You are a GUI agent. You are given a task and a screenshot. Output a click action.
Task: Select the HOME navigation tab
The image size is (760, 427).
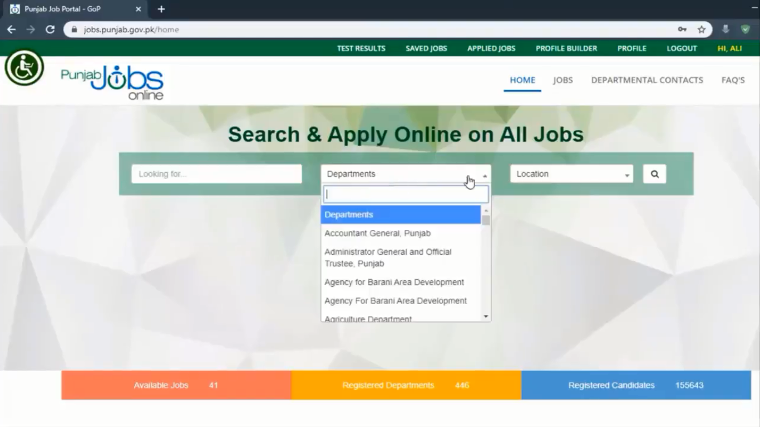point(522,80)
